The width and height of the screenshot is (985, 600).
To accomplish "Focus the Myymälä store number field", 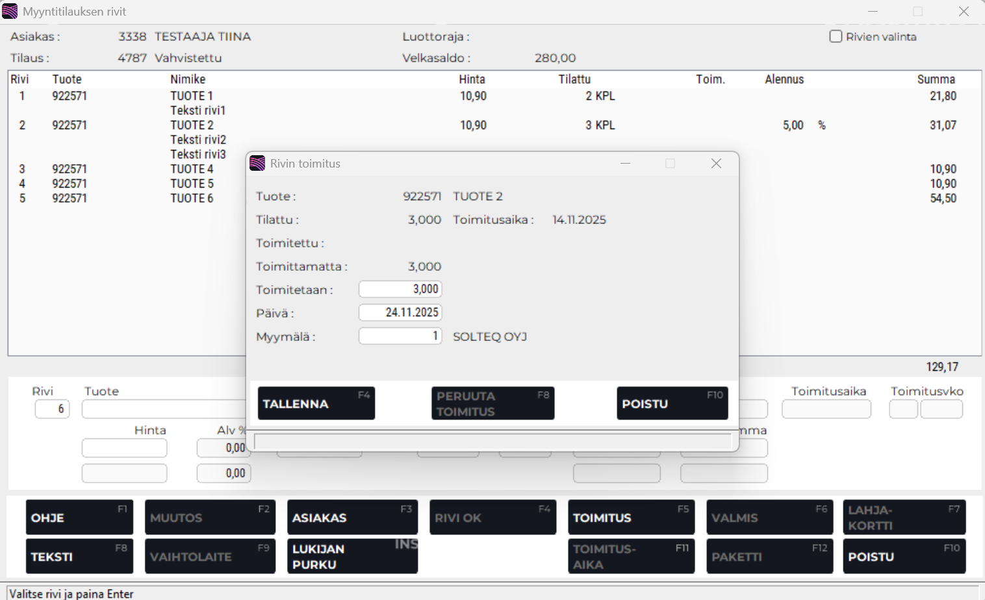I will pos(400,336).
